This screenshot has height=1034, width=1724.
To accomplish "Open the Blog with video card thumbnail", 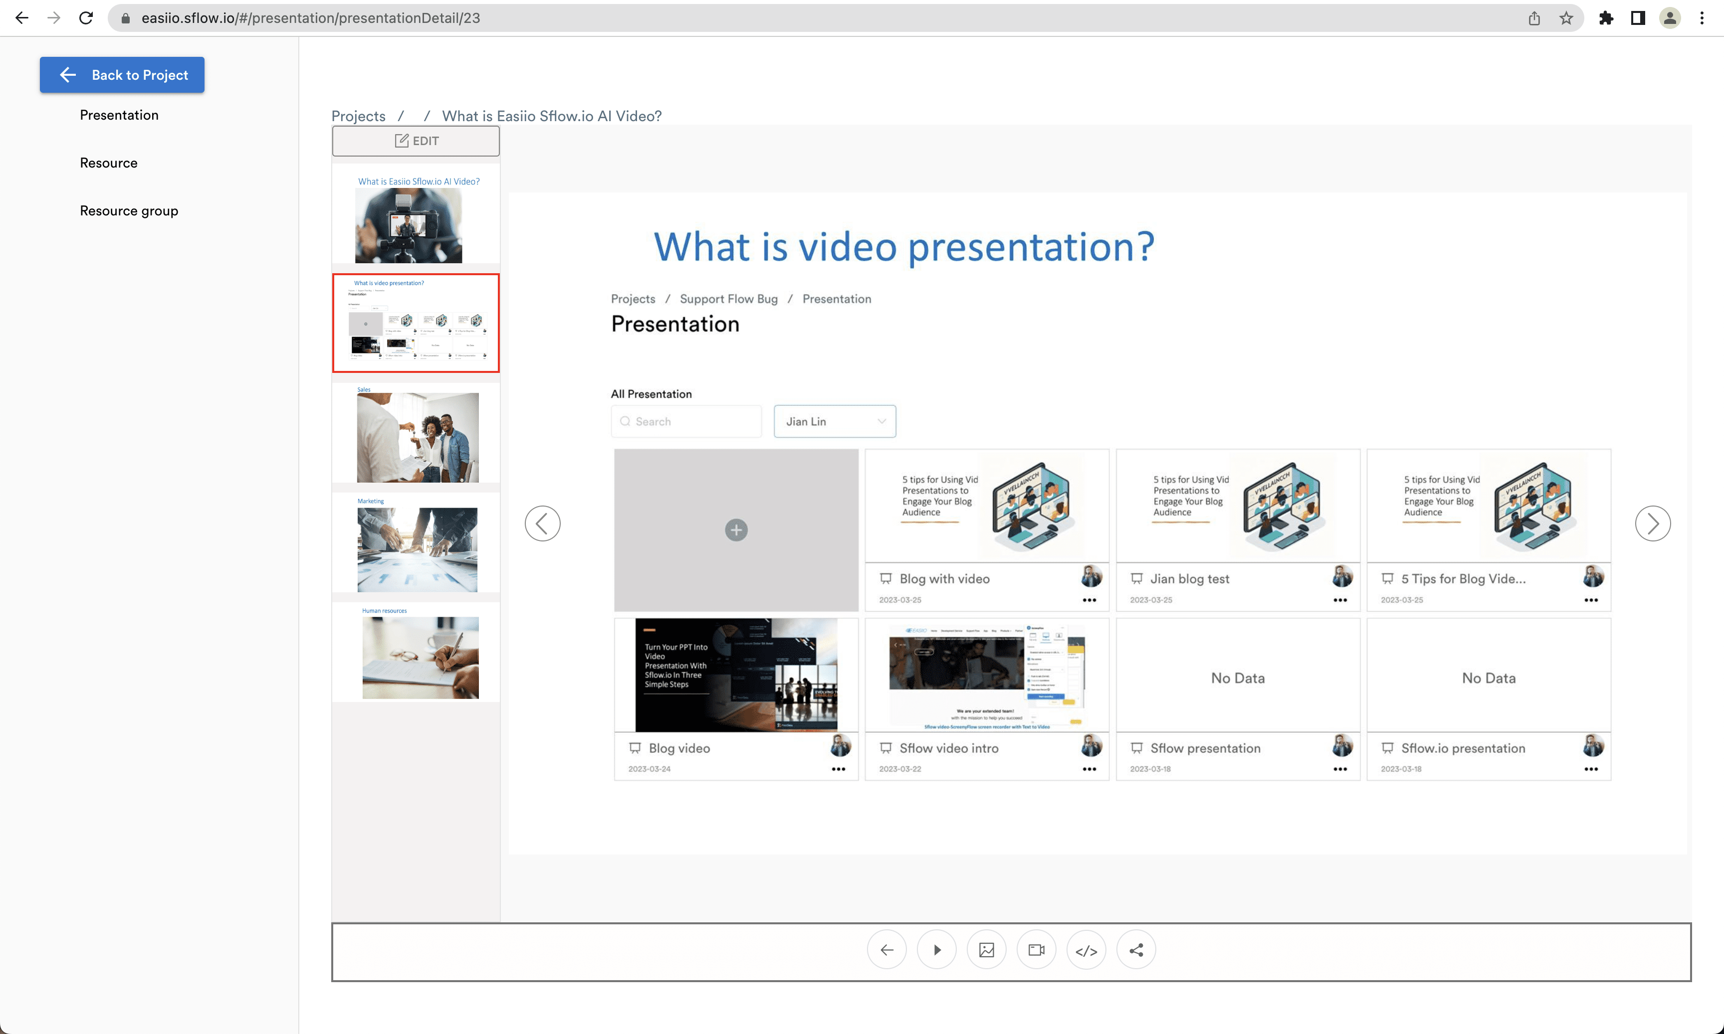I will (x=986, y=505).
